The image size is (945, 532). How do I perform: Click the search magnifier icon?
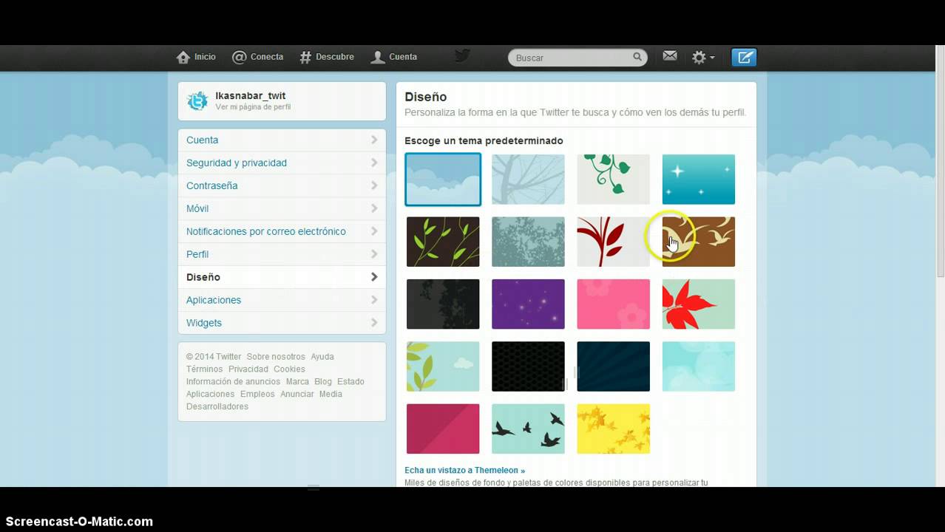pyautogui.click(x=637, y=57)
